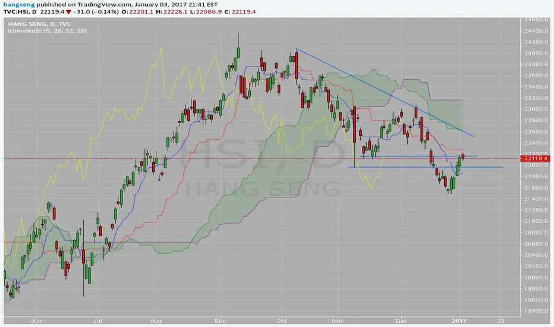Viewport: 554px width, 327px height.
Task: Click the 24000.0 price axis label
Action: click(x=536, y=53)
